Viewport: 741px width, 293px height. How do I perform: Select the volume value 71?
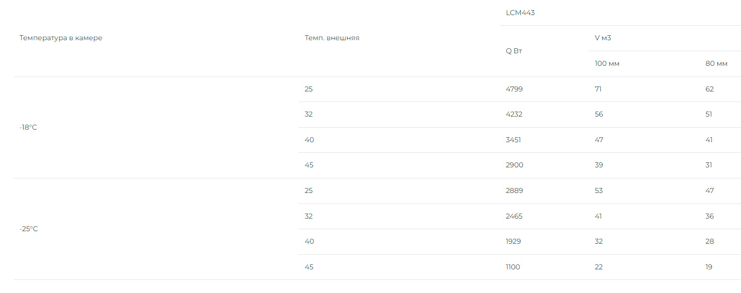[x=598, y=89]
